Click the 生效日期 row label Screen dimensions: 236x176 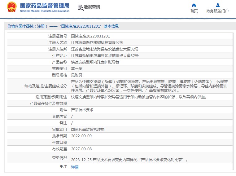pos(59,143)
